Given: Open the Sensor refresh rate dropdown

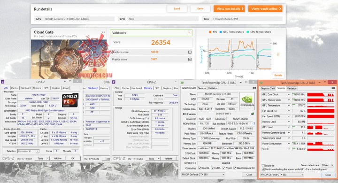Looking at the screenshot, I should click(327, 165).
